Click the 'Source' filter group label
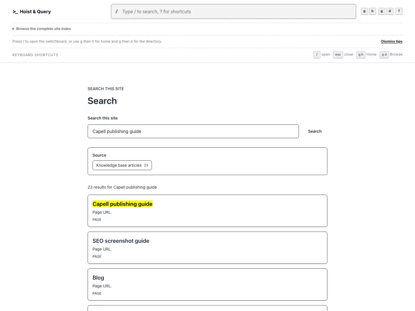This screenshot has height=311, width=415. pos(99,155)
